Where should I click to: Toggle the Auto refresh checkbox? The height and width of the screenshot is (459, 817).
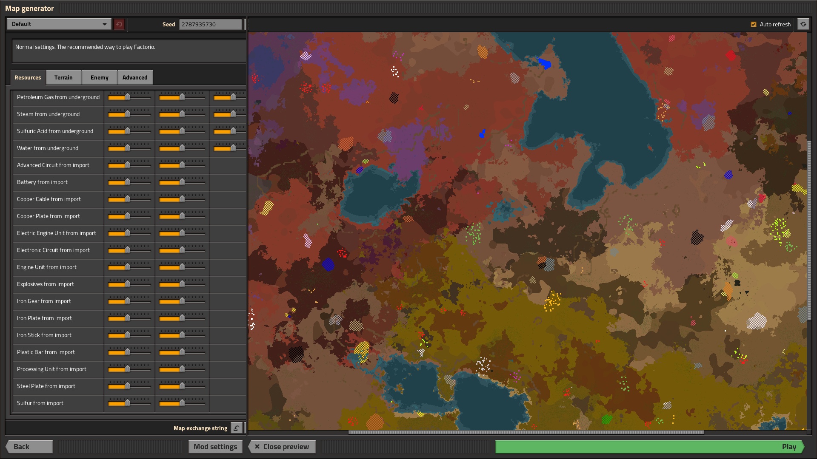click(x=754, y=25)
